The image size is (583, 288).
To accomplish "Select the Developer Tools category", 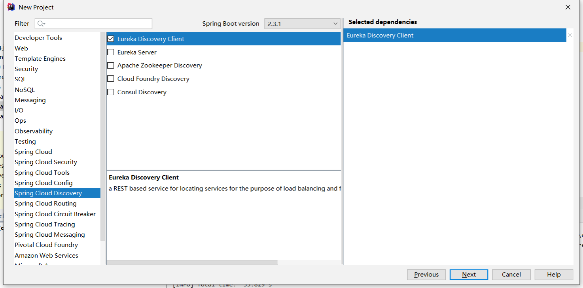I will tap(57, 38).
